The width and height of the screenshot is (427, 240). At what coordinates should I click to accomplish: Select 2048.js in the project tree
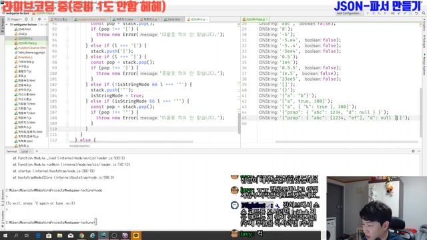(x=21, y=34)
